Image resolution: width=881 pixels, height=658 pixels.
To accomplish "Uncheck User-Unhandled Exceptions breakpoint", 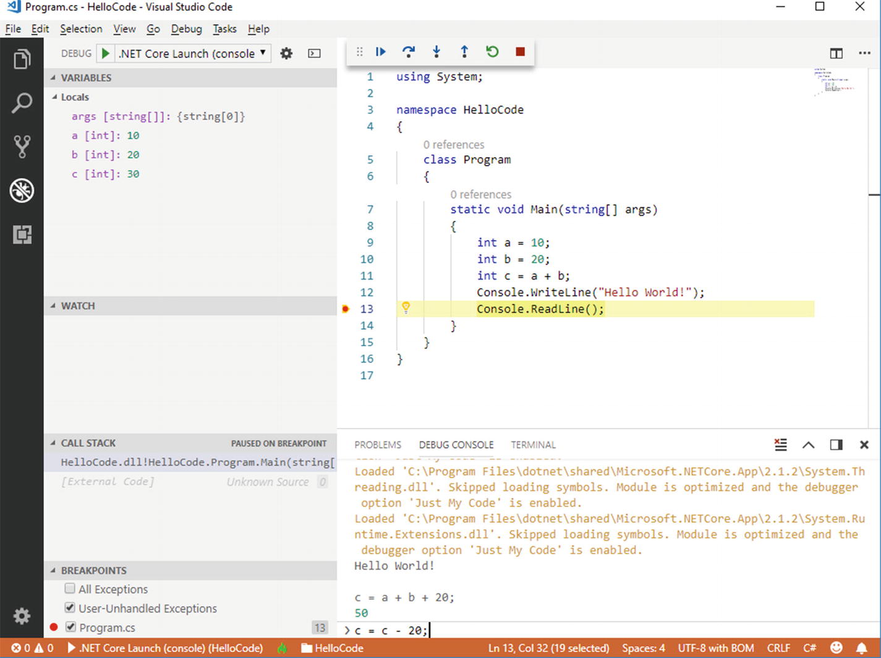I will pyautogui.click(x=70, y=608).
